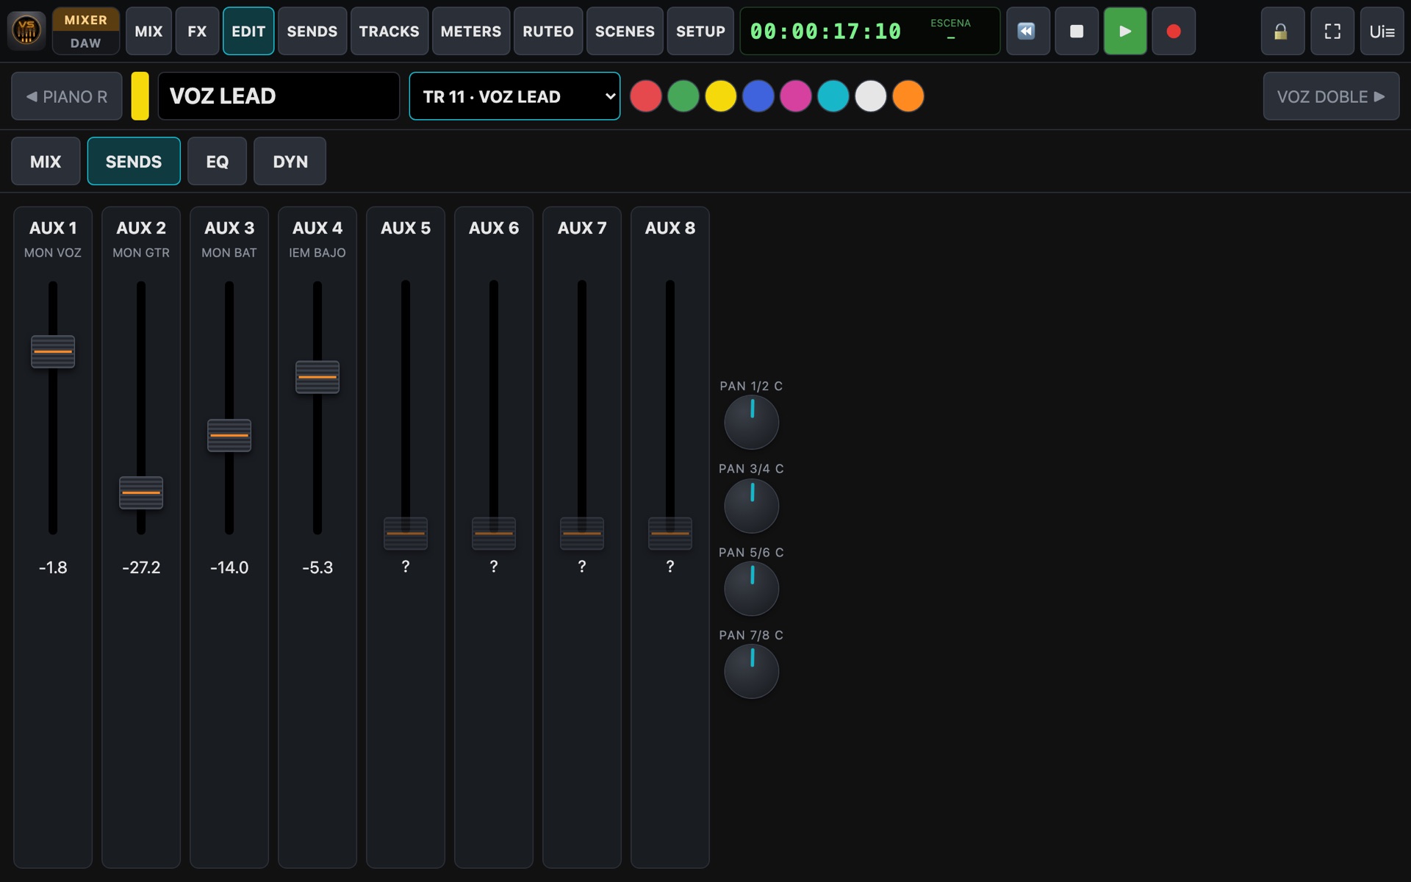The height and width of the screenshot is (882, 1411).
Task: Click the ESCENA scene indicator
Action: [951, 30]
